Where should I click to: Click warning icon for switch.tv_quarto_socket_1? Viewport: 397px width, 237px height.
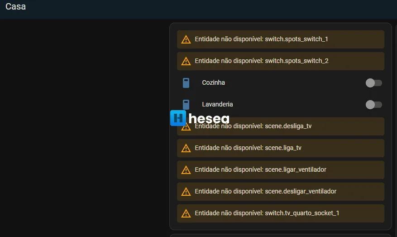point(186,214)
